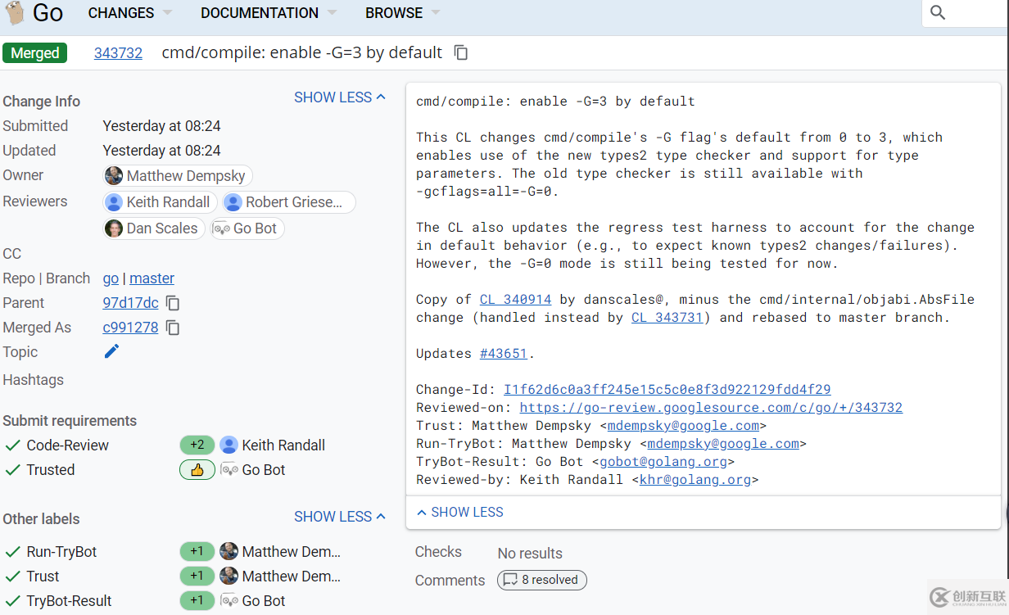Copy the change subject using the copy icon
1009x615 pixels.
tap(461, 52)
